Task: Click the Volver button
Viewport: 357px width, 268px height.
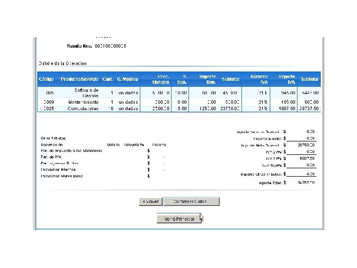Action: pyautogui.click(x=151, y=201)
